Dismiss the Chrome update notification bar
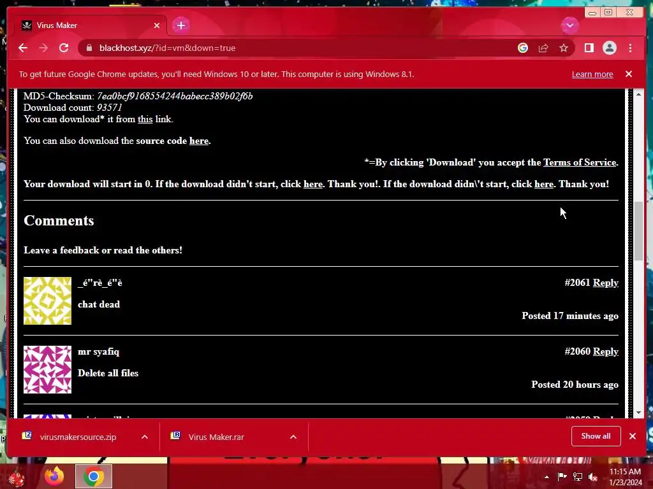This screenshot has height=489, width=653. pyautogui.click(x=628, y=74)
